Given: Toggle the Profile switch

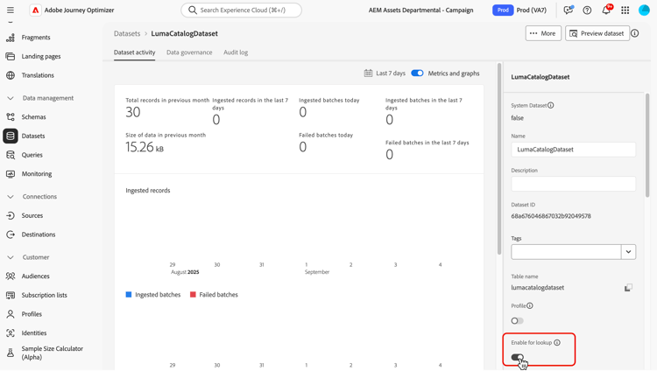Looking at the screenshot, I should (517, 321).
